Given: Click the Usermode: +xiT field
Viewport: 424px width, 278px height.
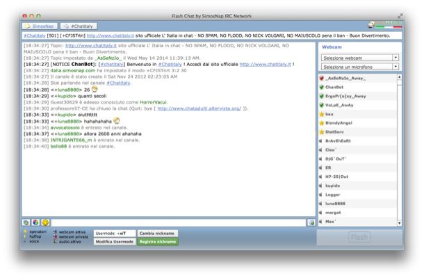Looking at the screenshot, I should tap(115, 233).
